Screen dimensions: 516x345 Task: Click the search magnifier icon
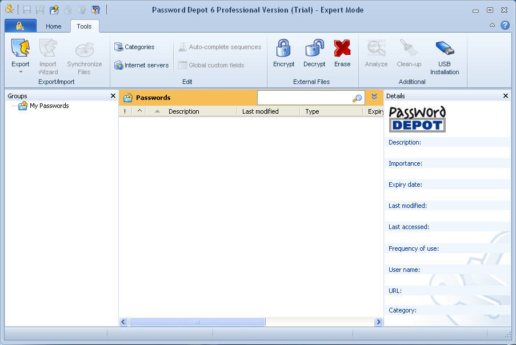(x=357, y=98)
